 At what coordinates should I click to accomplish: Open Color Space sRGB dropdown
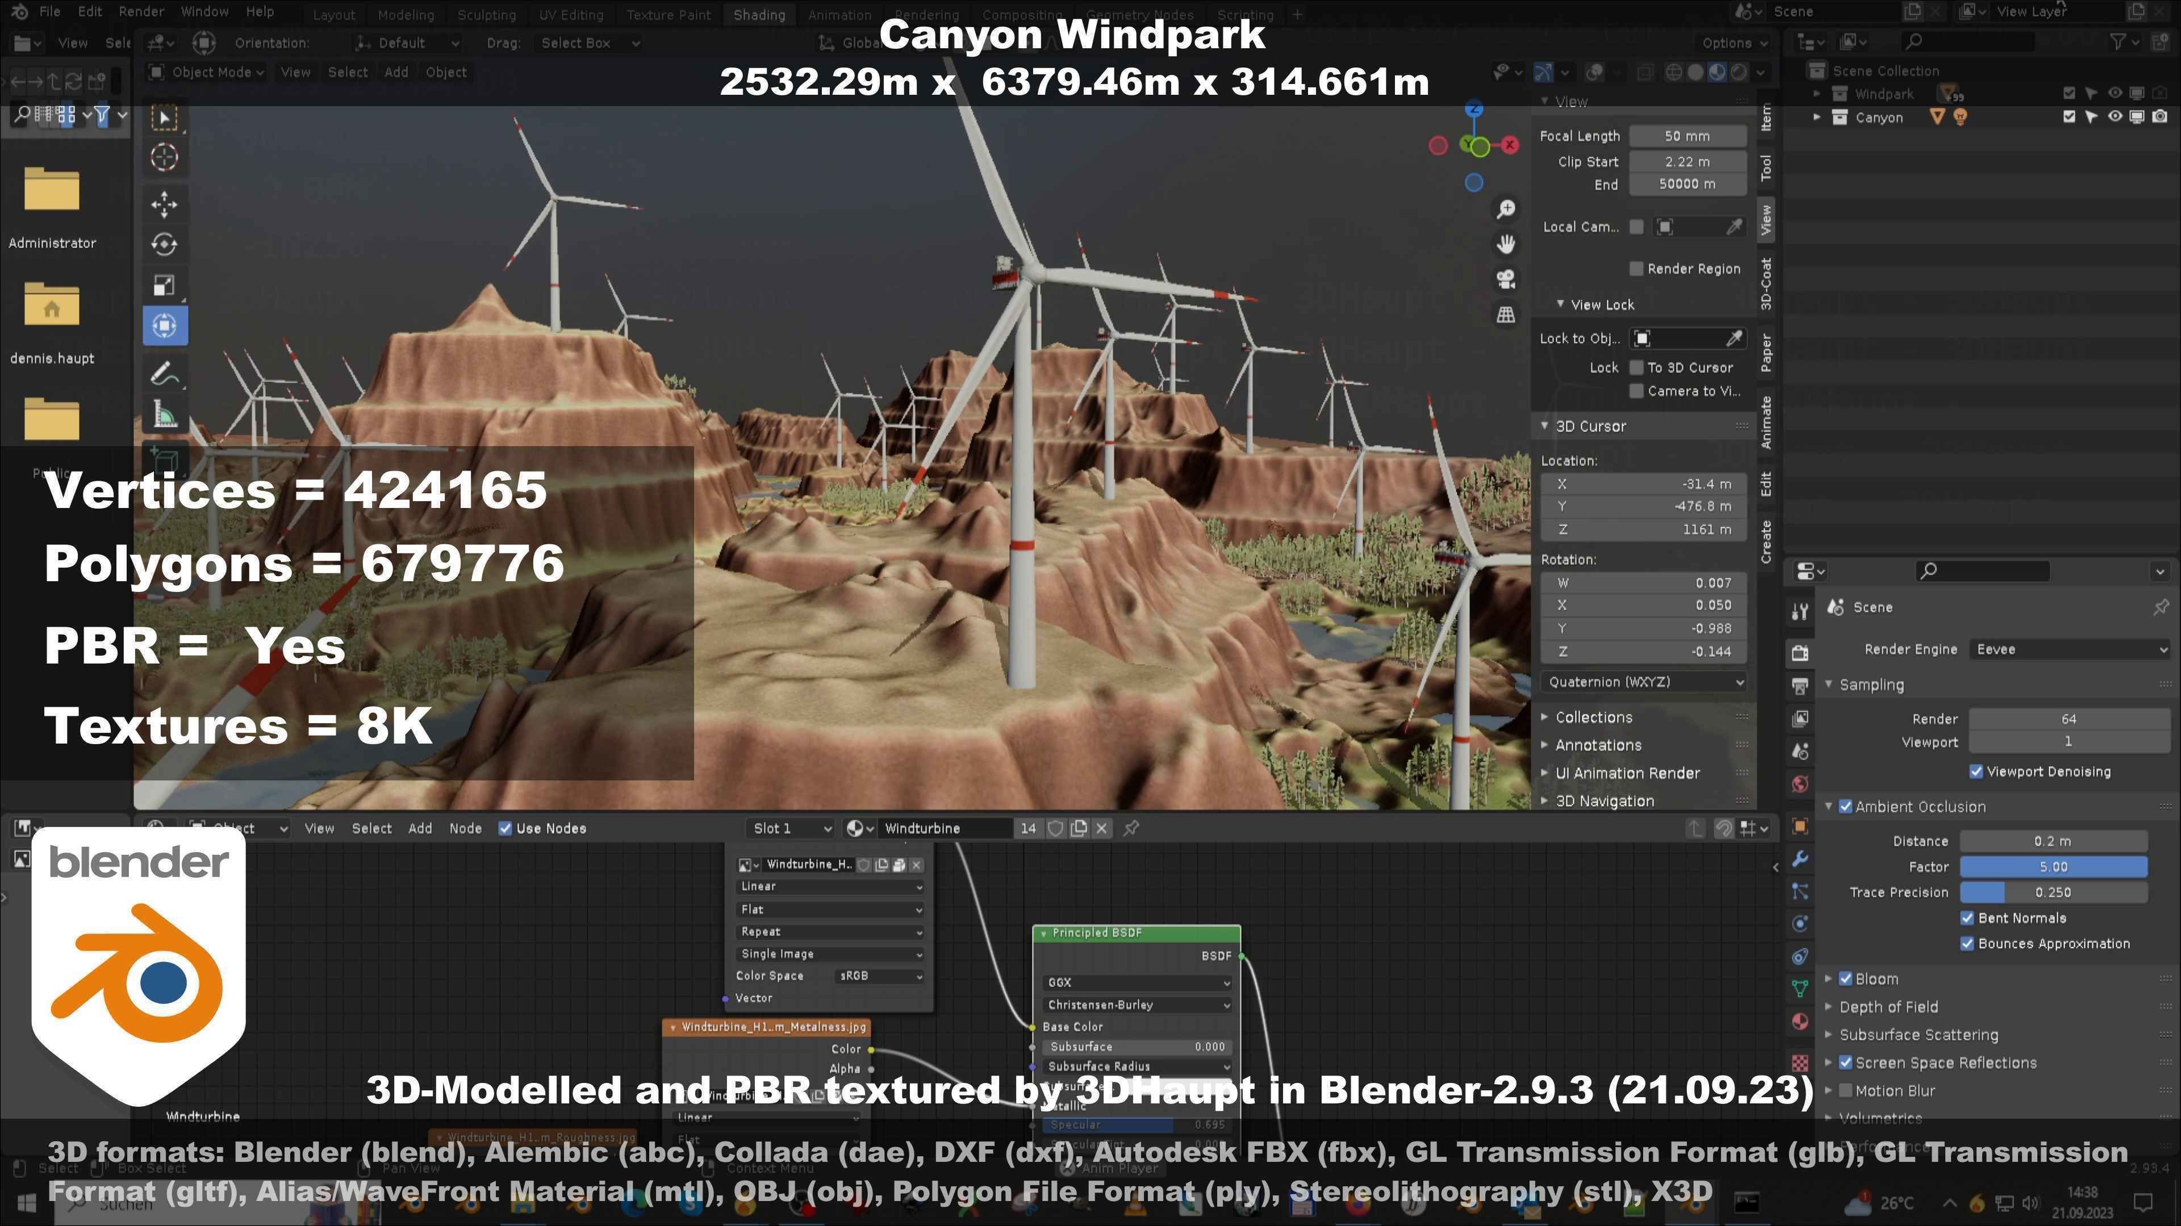point(880,976)
